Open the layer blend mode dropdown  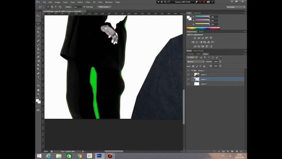[195, 62]
